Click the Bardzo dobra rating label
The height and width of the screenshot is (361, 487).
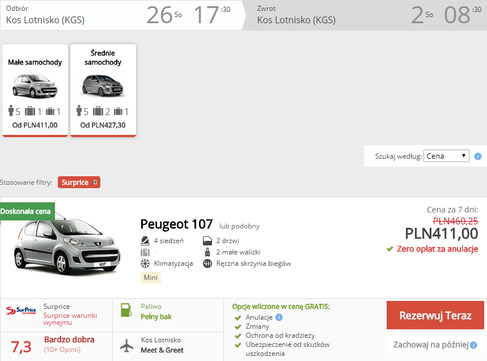(x=69, y=339)
